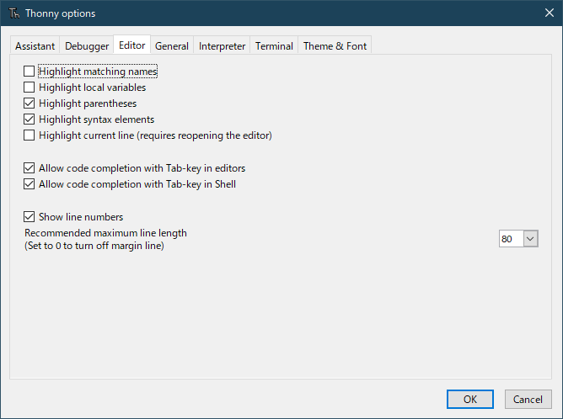Disable Highlight parentheses checkbox
This screenshot has width=563, height=419.
coord(29,103)
